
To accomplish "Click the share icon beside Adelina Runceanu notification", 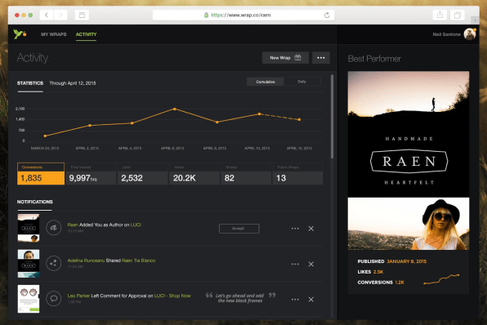I will coord(54,264).
